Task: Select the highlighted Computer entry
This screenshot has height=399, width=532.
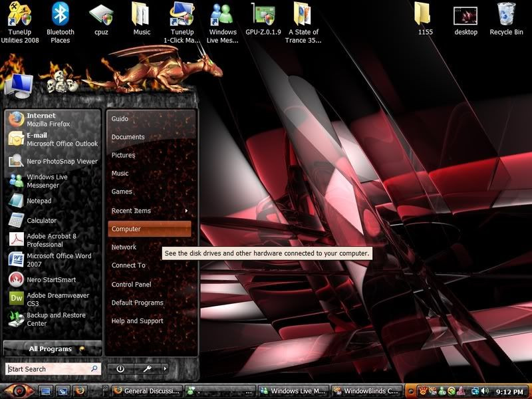Action: click(x=150, y=229)
